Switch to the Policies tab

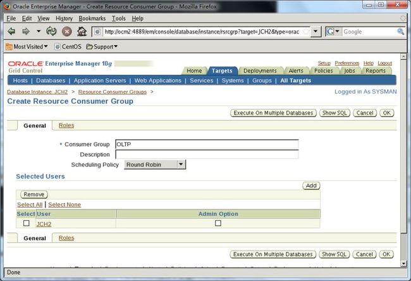tap(324, 71)
